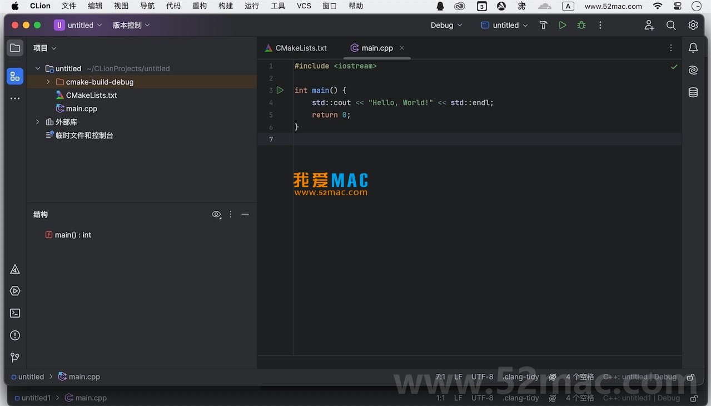The width and height of the screenshot is (711, 406).
Task: Open Structure view options eye icon
Action: pos(217,214)
